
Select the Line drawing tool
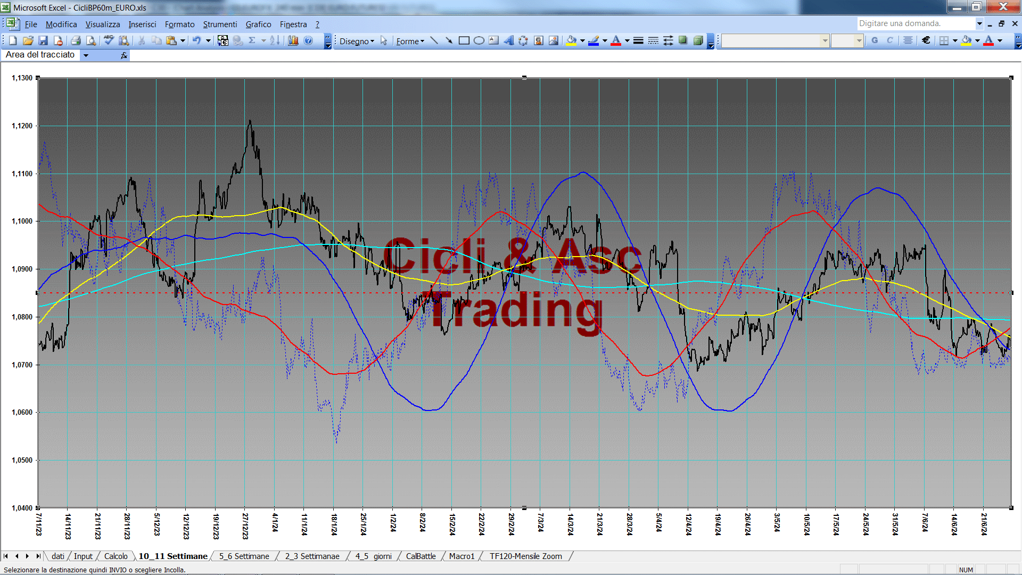pos(434,40)
